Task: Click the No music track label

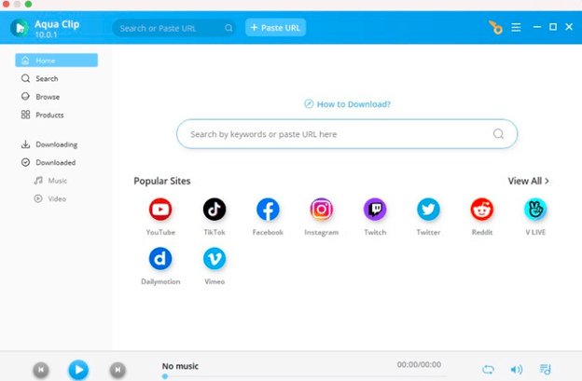Action: [x=180, y=366]
